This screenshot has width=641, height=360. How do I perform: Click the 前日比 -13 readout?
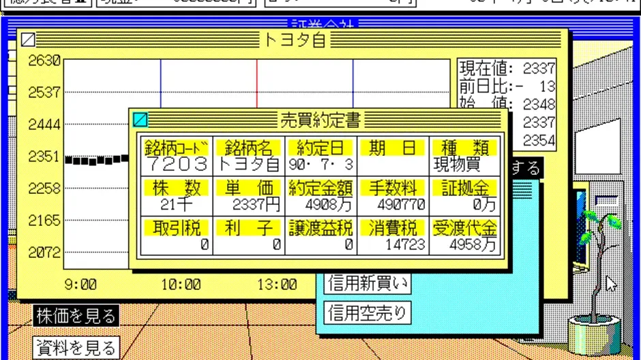(507, 86)
